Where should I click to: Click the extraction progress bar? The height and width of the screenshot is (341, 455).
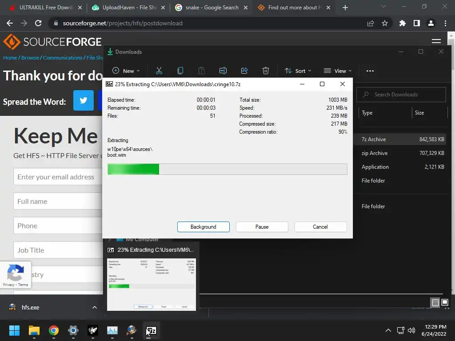pos(227,169)
